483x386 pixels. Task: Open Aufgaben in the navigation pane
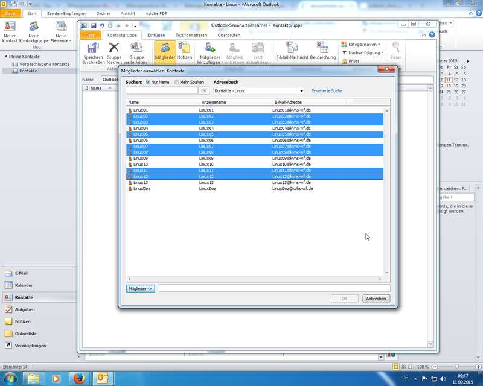coord(25,309)
